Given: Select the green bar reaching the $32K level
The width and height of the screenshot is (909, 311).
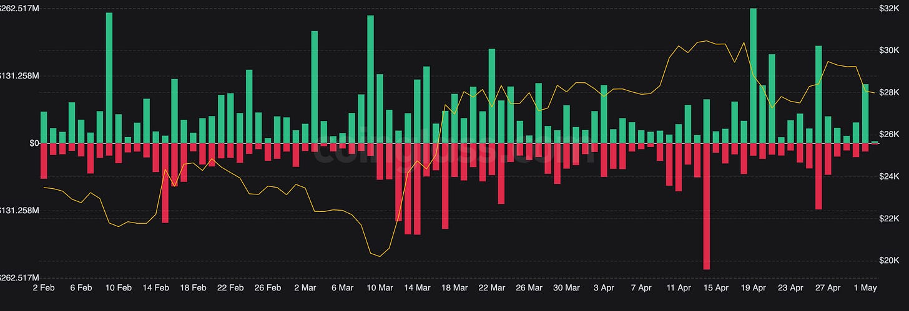Looking at the screenshot, I should (753, 75).
